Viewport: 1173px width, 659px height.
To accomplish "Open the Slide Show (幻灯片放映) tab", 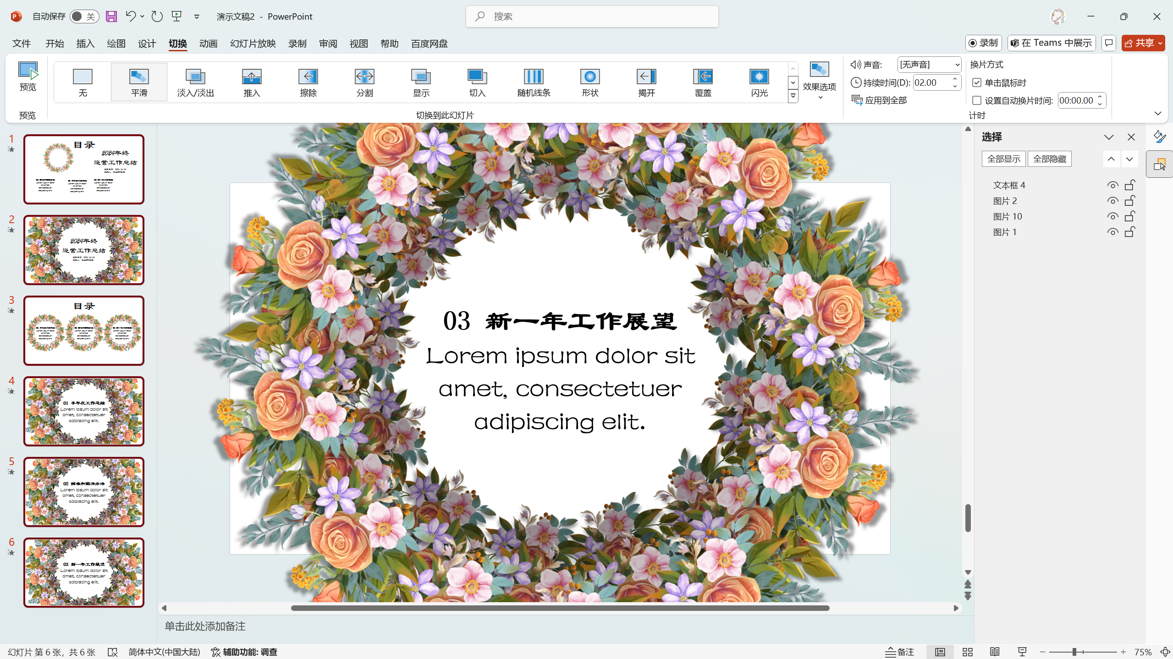I will [x=253, y=44].
